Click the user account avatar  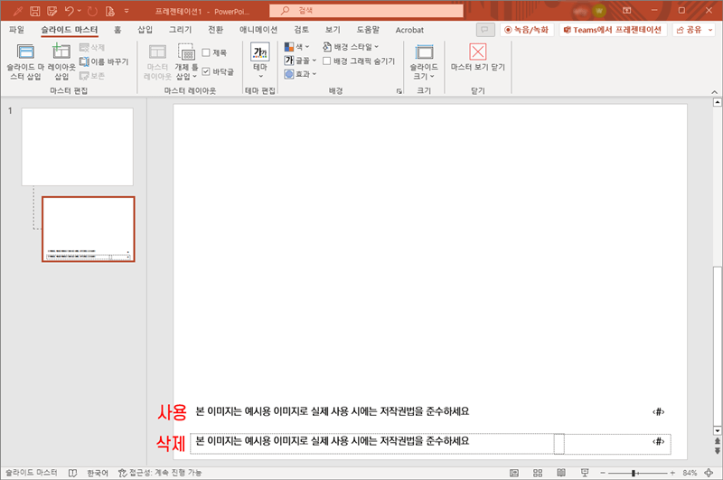pyautogui.click(x=599, y=11)
